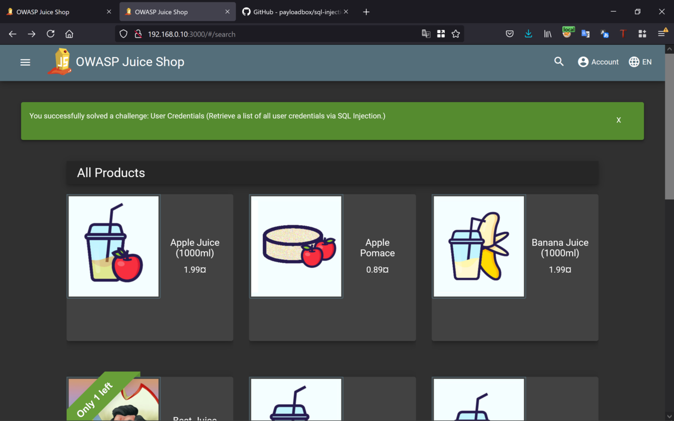674x421 pixels.
Task: Reload the current page
Action: pyautogui.click(x=51, y=34)
